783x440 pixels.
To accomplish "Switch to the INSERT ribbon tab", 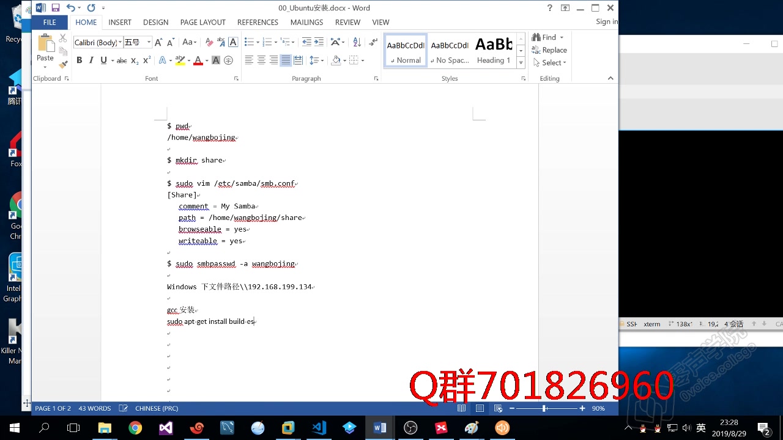I will [120, 22].
